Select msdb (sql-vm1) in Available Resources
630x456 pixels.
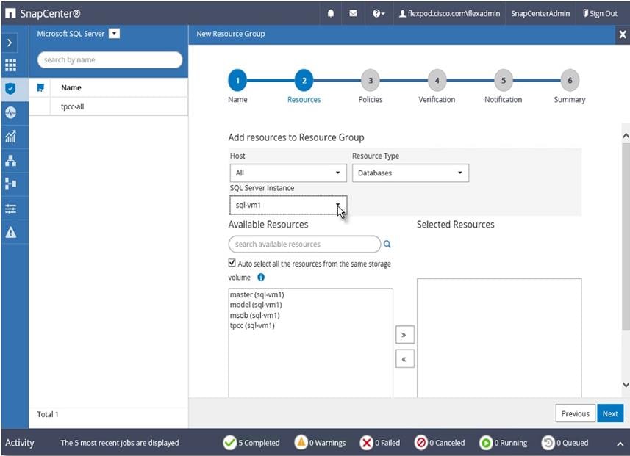(255, 315)
